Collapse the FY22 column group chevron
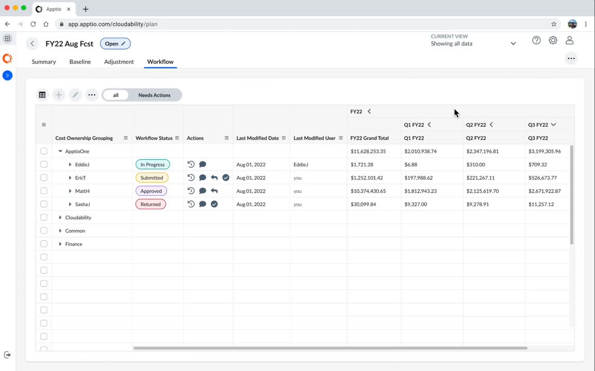 (x=369, y=111)
